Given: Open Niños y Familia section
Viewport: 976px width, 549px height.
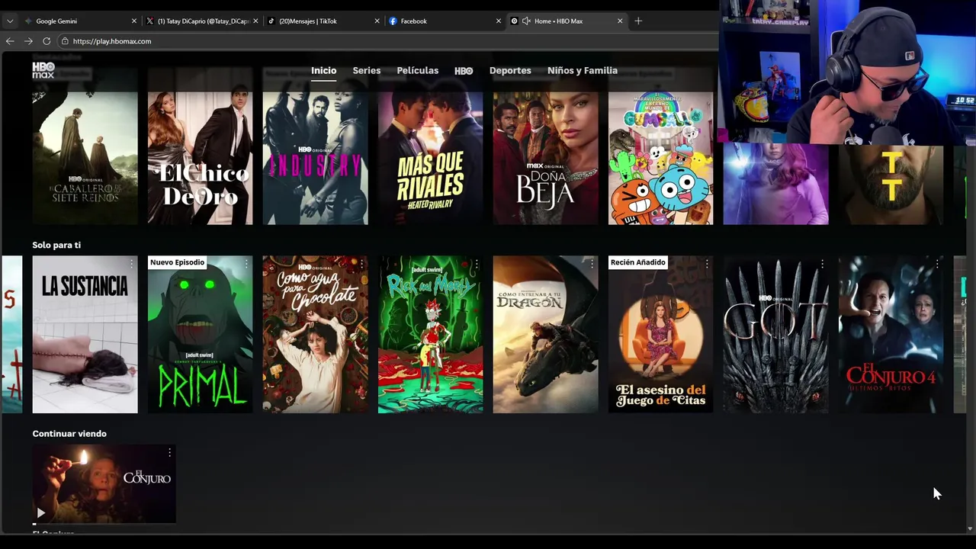Looking at the screenshot, I should coord(583,70).
